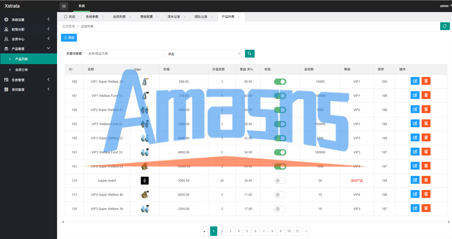Screen dimensions: 452x239
Task: Enable status switch for VIP4 Super Welfare 46
Action: (280, 195)
